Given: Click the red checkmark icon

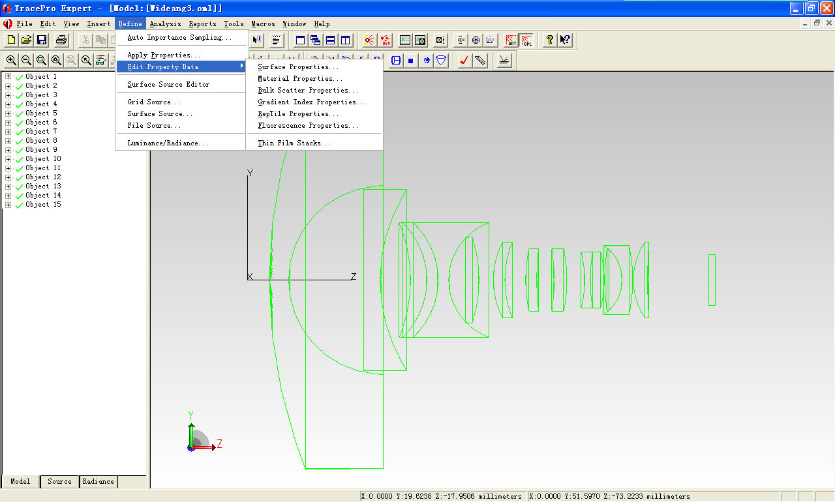Looking at the screenshot, I should click(464, 61).
